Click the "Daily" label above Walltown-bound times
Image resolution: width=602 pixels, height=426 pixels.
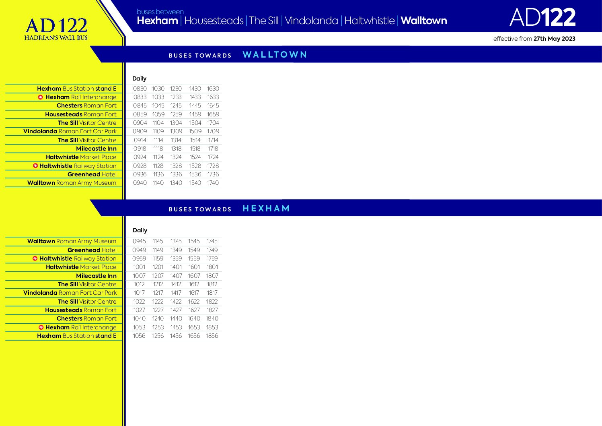(140, 79)
